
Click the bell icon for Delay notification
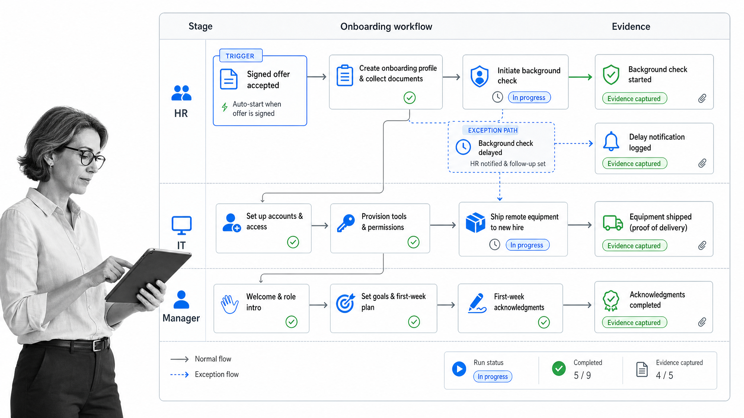(611, 141)
